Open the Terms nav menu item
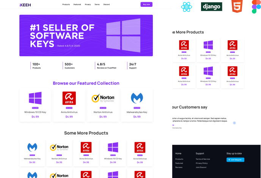 97,5
